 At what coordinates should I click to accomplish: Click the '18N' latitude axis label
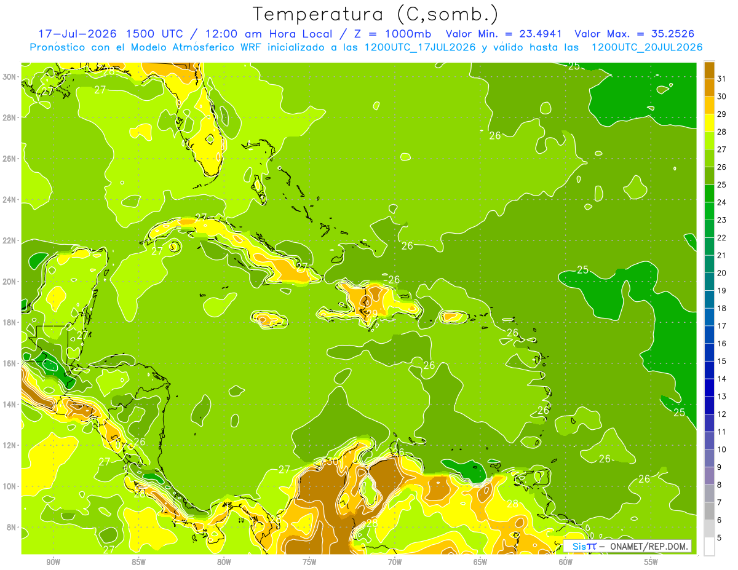[9, 322]
